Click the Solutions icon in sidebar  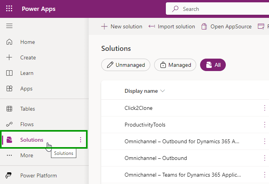(9, 140)
